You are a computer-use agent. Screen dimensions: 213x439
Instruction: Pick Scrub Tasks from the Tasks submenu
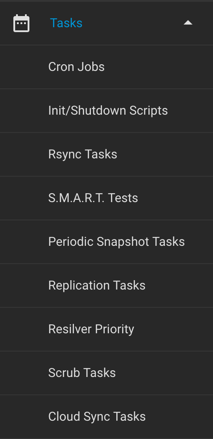click(x=106, y=373)
